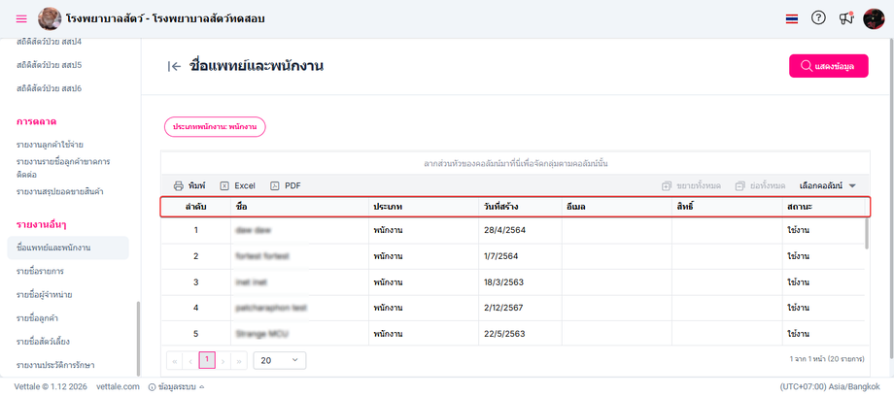Print the table with พิมพ์ button

tap(189, 185)
